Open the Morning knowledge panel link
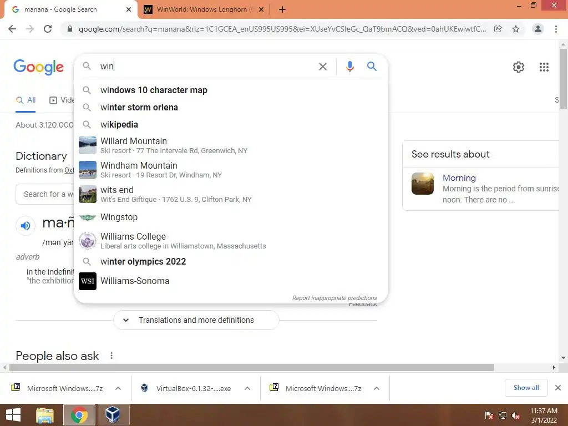The width and height of the screenshot is (568, 426). point(459,178)
